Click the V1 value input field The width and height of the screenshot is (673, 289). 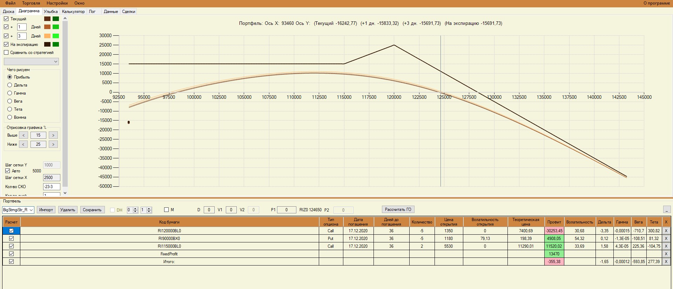coord(231,210)
